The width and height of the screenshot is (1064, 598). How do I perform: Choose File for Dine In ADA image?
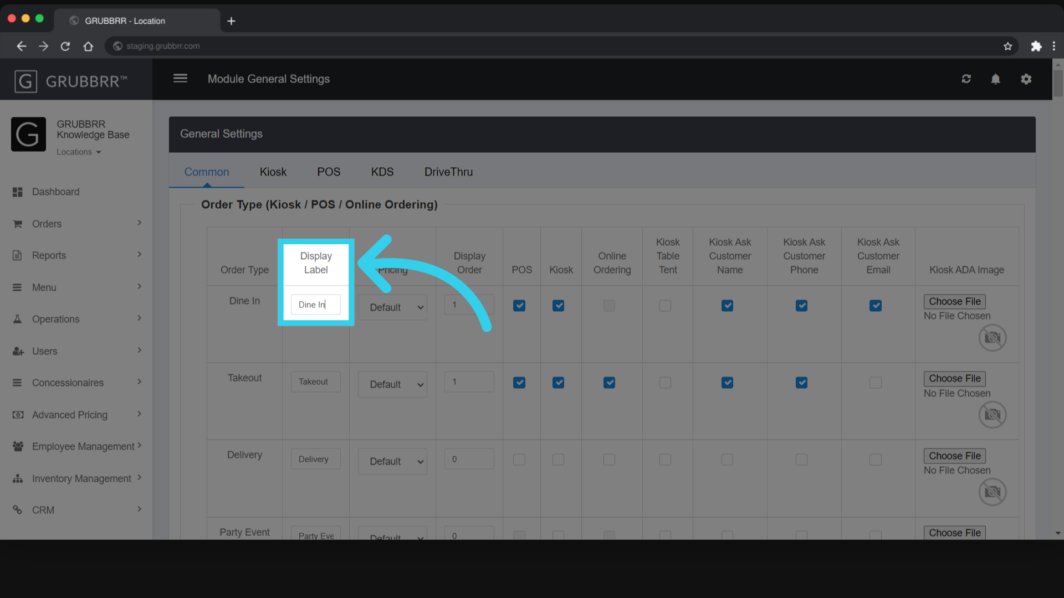(x=954, y=302)
